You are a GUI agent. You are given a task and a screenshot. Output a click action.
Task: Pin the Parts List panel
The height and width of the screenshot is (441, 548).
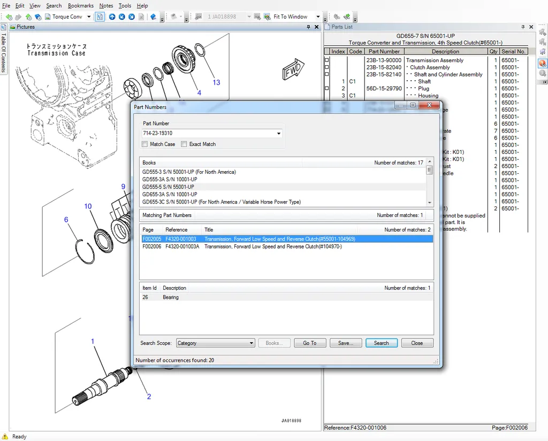point(523,27)
